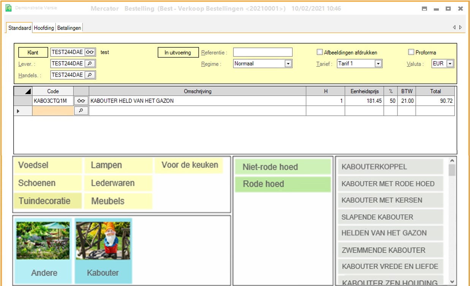Click search icon in the empty order row
470x286 pixels.
click(81, 111)
